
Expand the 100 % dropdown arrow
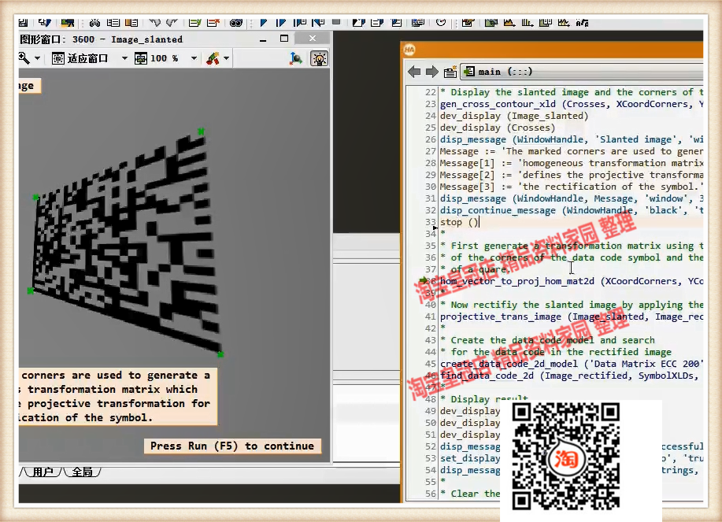point(194,58)
